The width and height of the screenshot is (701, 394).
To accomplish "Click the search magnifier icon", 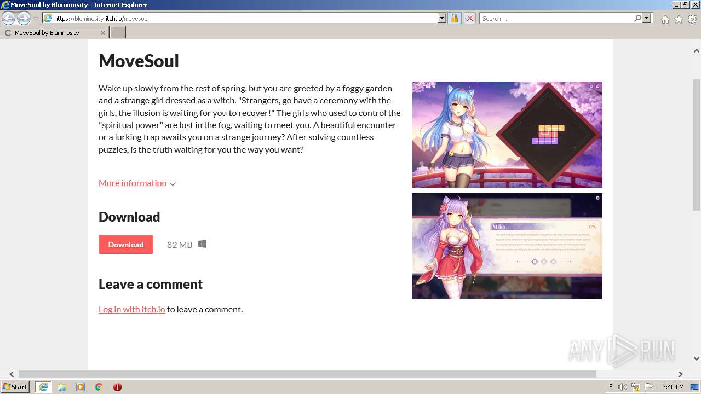I will point(637,18).
